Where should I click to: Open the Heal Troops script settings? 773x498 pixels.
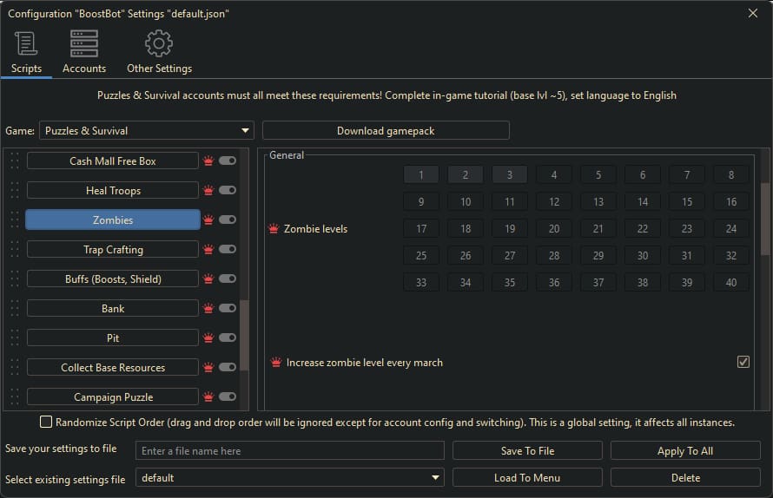[x=113, y=191]
